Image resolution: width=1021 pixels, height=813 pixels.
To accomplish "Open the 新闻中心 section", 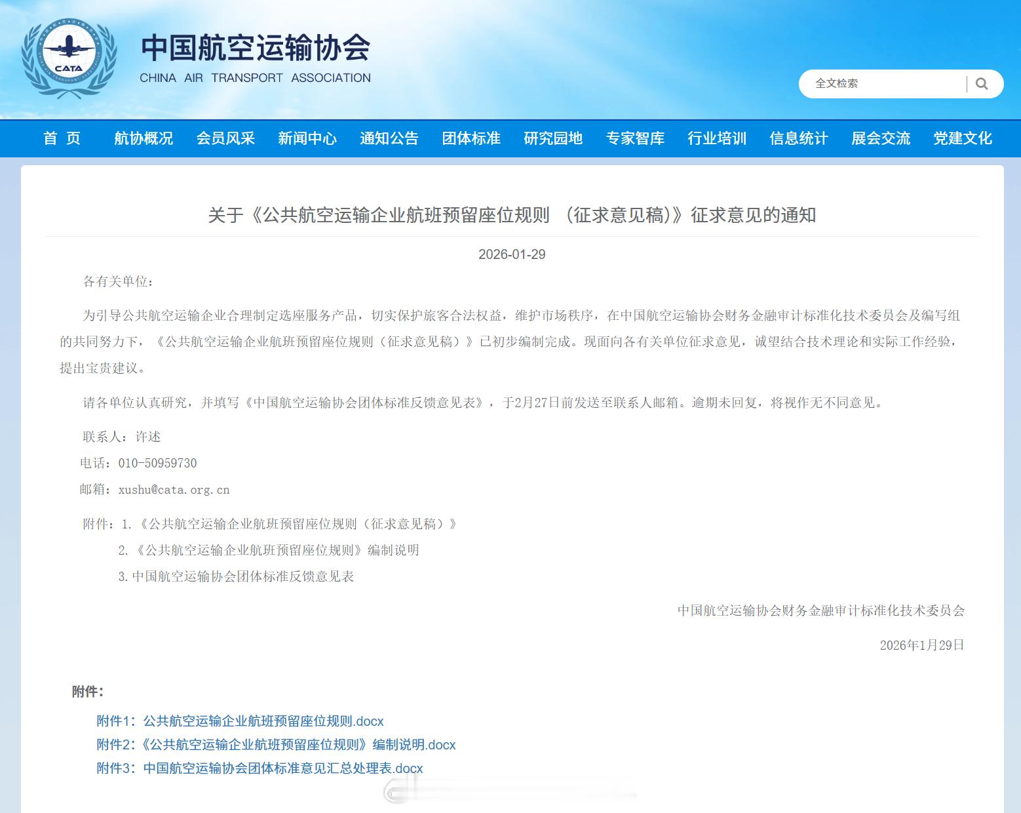I will (307, 138).
